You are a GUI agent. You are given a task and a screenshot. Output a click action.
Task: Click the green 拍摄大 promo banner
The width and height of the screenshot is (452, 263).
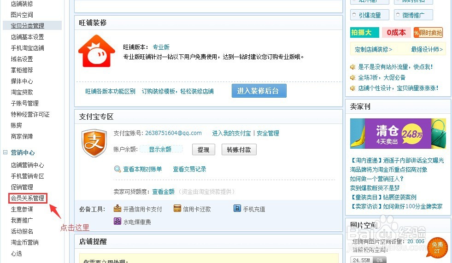[x=364, y=33]
